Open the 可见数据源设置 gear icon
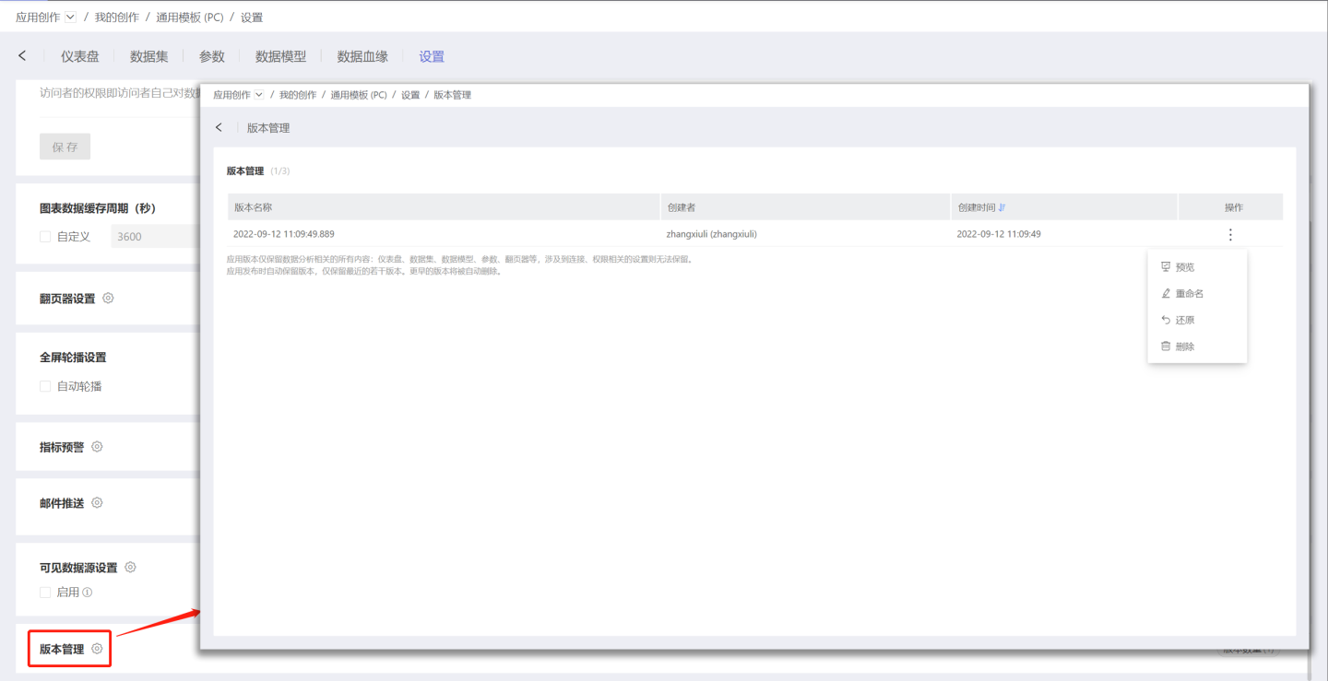1328x681 pixels. (x=130, y=568)
